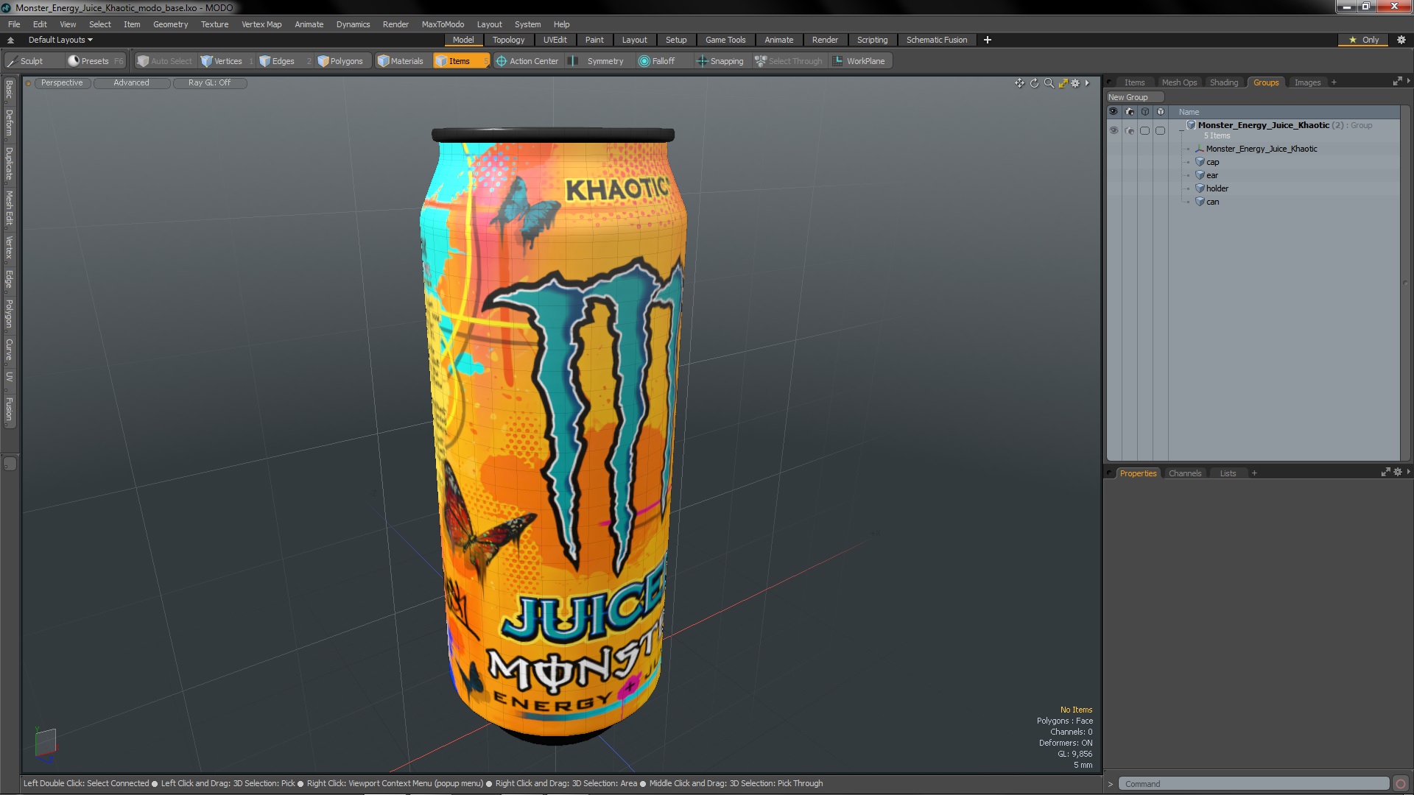Select the can item in tree
This screenshot has width=1414, height=795.
(1212, 202)
